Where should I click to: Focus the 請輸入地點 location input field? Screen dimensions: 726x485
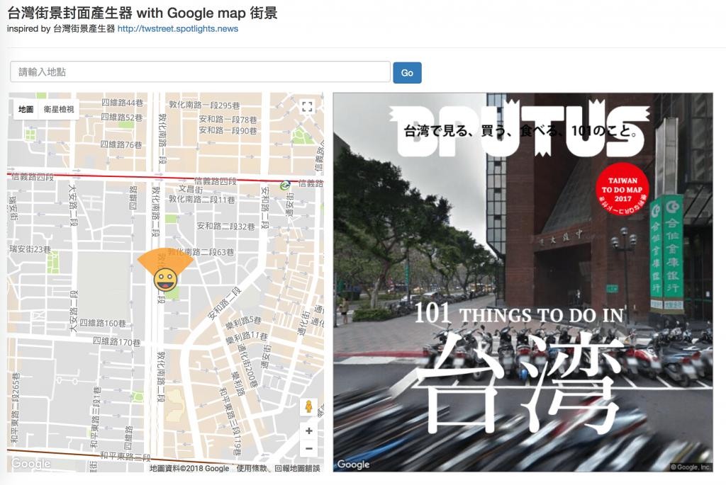pos(200,72)
